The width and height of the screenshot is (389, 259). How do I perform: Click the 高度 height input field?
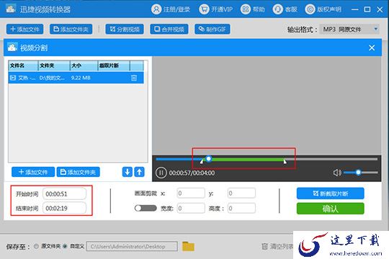pyautogui.click(x=241, y=209)
